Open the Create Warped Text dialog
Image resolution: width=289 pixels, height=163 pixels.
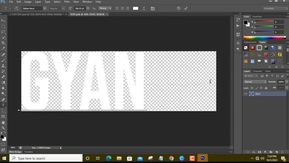(144, 8)
